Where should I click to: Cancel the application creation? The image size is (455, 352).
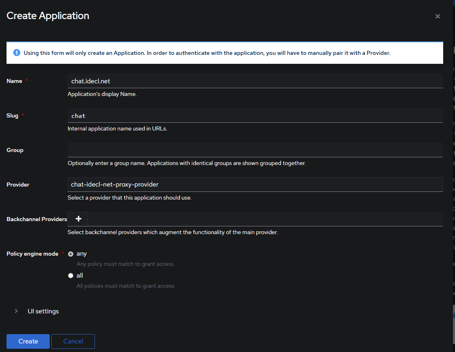73,341
